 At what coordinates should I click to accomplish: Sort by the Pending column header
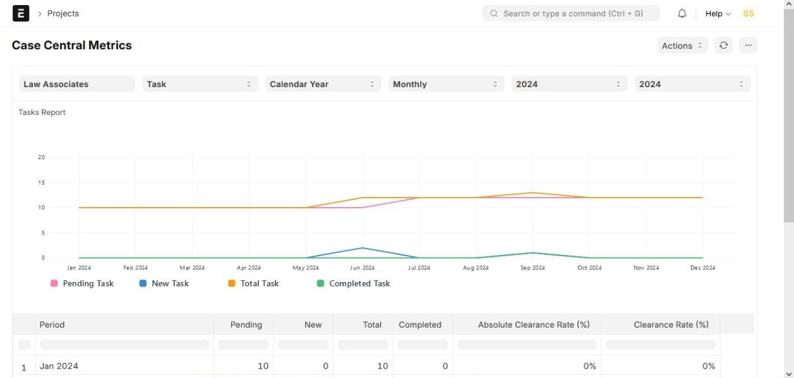(x=243, y=324)
